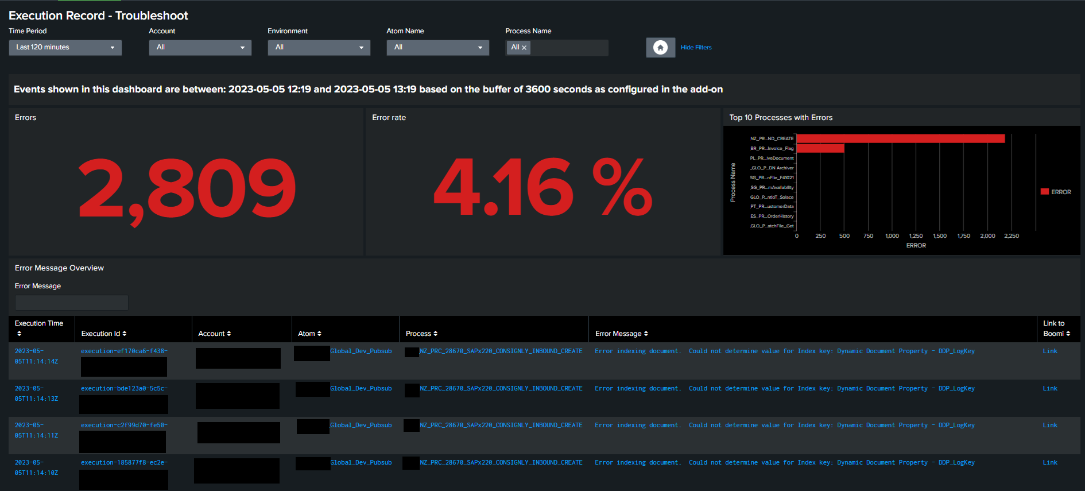Click the error message in the 11:14:10Z row

(785, 462)
